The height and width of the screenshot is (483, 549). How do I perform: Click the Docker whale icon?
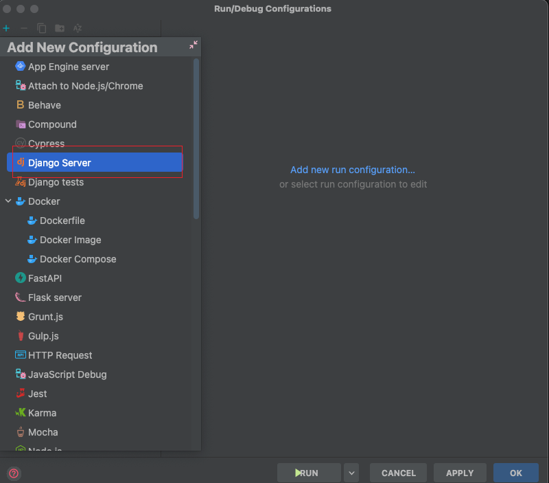21,201
